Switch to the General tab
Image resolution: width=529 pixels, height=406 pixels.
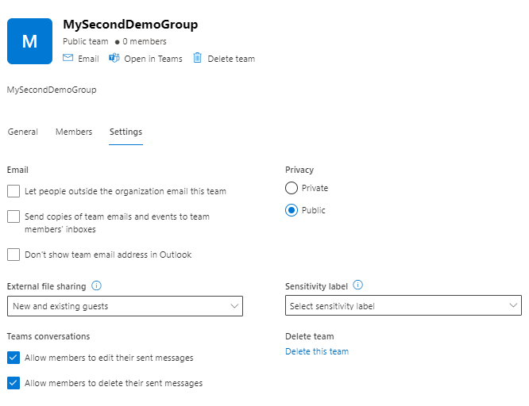(x=23, y=132)
